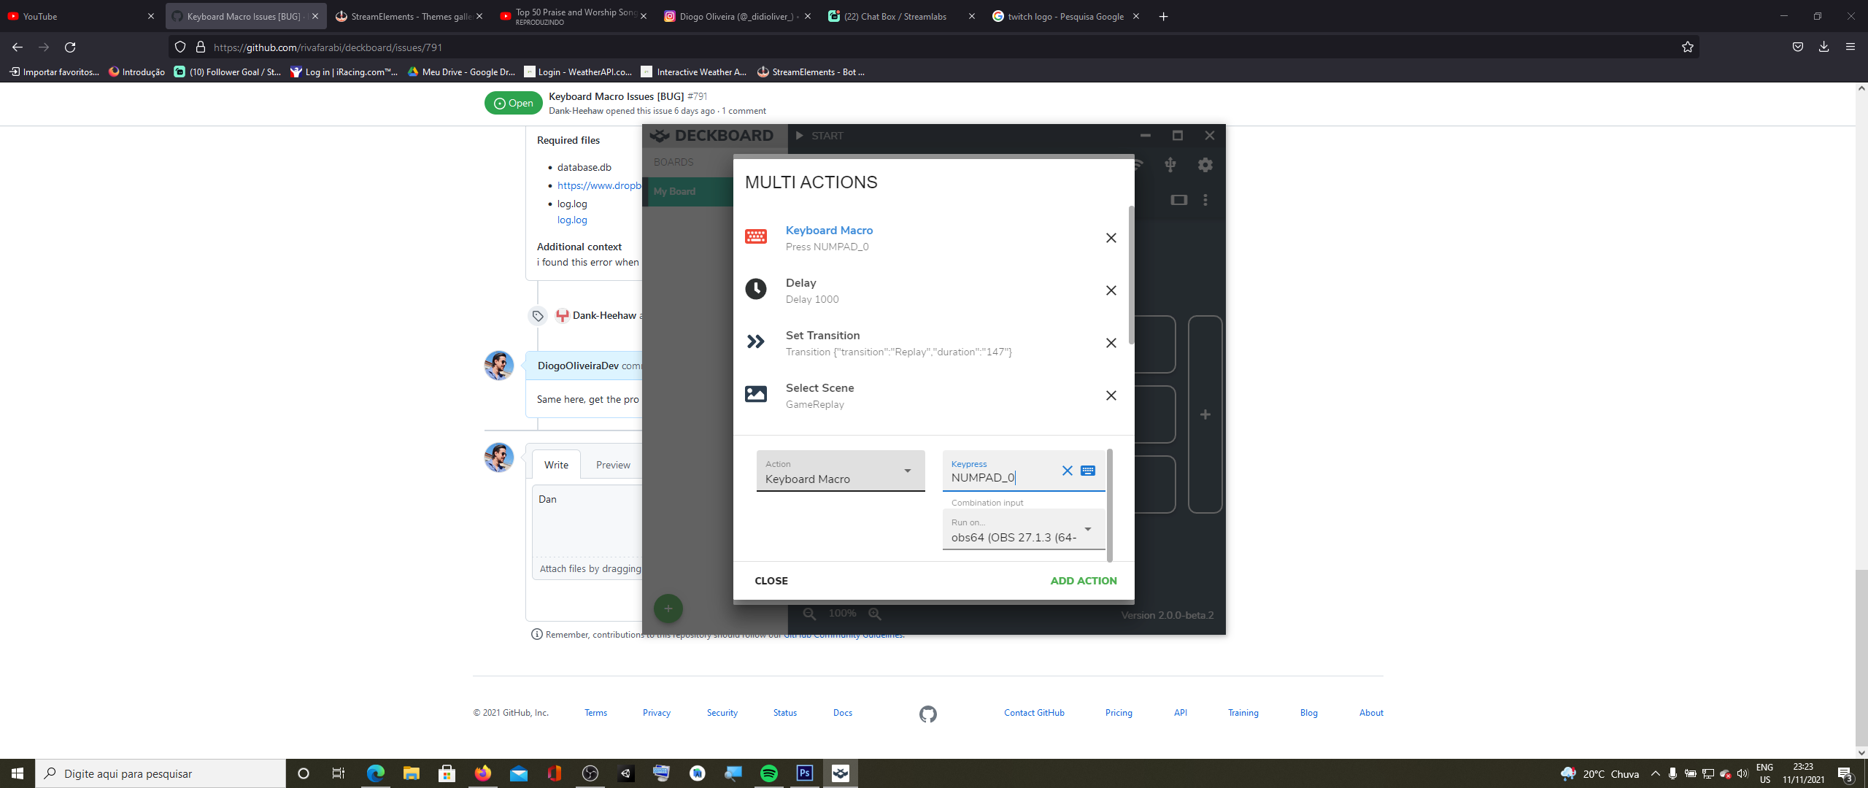
Task: Click the fullscreen display icon in Deckboard
Action: [1179, 199]
